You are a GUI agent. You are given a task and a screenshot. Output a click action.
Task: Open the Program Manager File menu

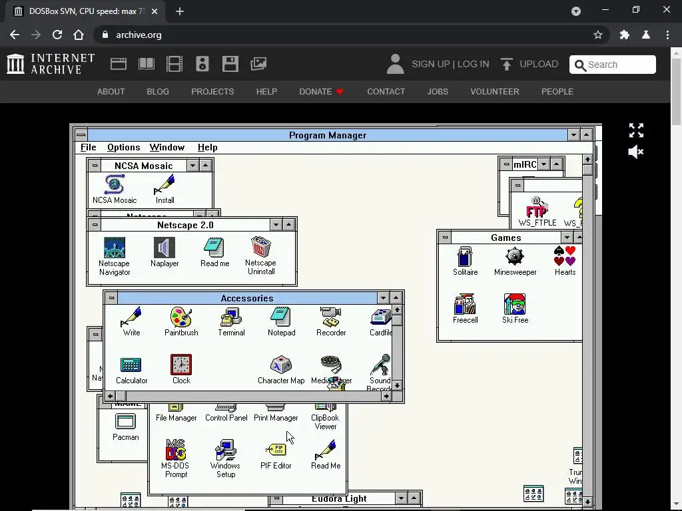[x=89, y=147]
